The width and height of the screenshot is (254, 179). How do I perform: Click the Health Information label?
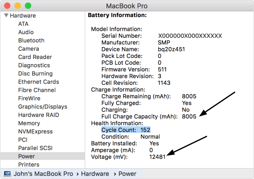click(x=117, y=123)
